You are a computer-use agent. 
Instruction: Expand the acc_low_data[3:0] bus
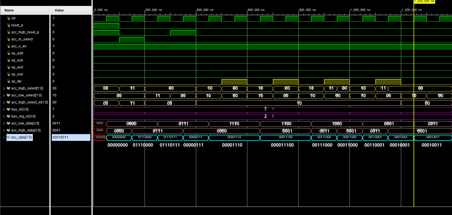pos(4,123)
